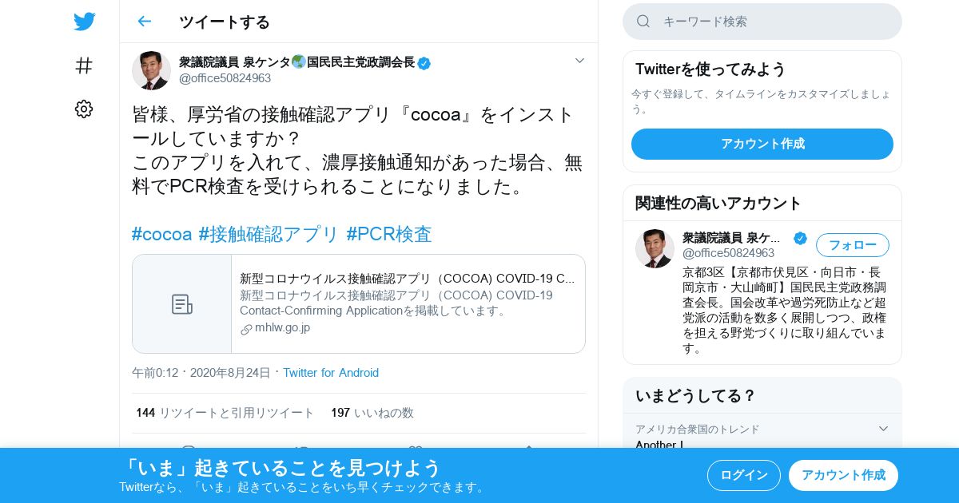Open the related account name 衆議院議員 泉ケ…

pyautogui.click(x=732, y=238)
